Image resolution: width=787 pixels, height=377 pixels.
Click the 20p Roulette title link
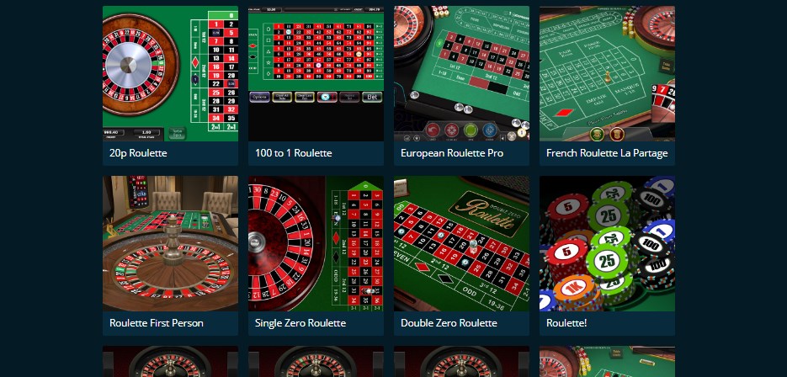(138, 153)
